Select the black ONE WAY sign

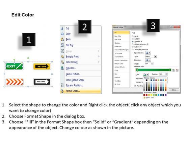pyautogui.click(x=42, y=82)
